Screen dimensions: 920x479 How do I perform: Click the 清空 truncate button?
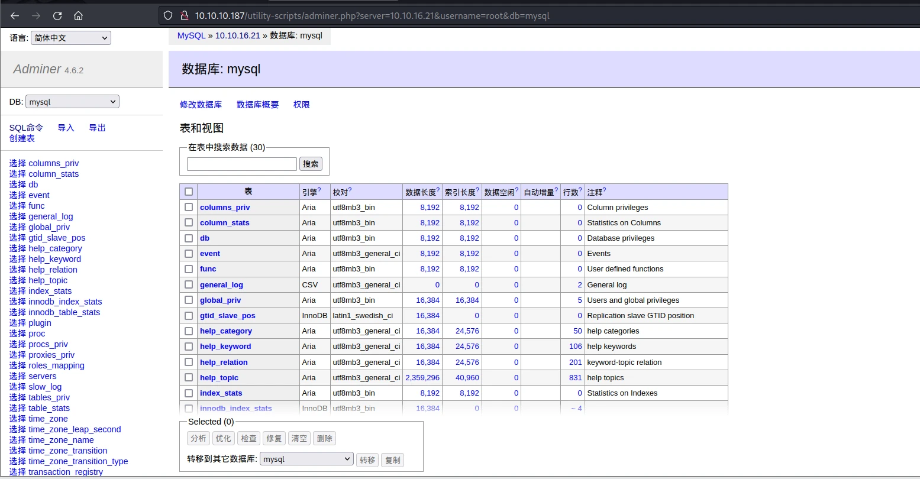[299, 438]
